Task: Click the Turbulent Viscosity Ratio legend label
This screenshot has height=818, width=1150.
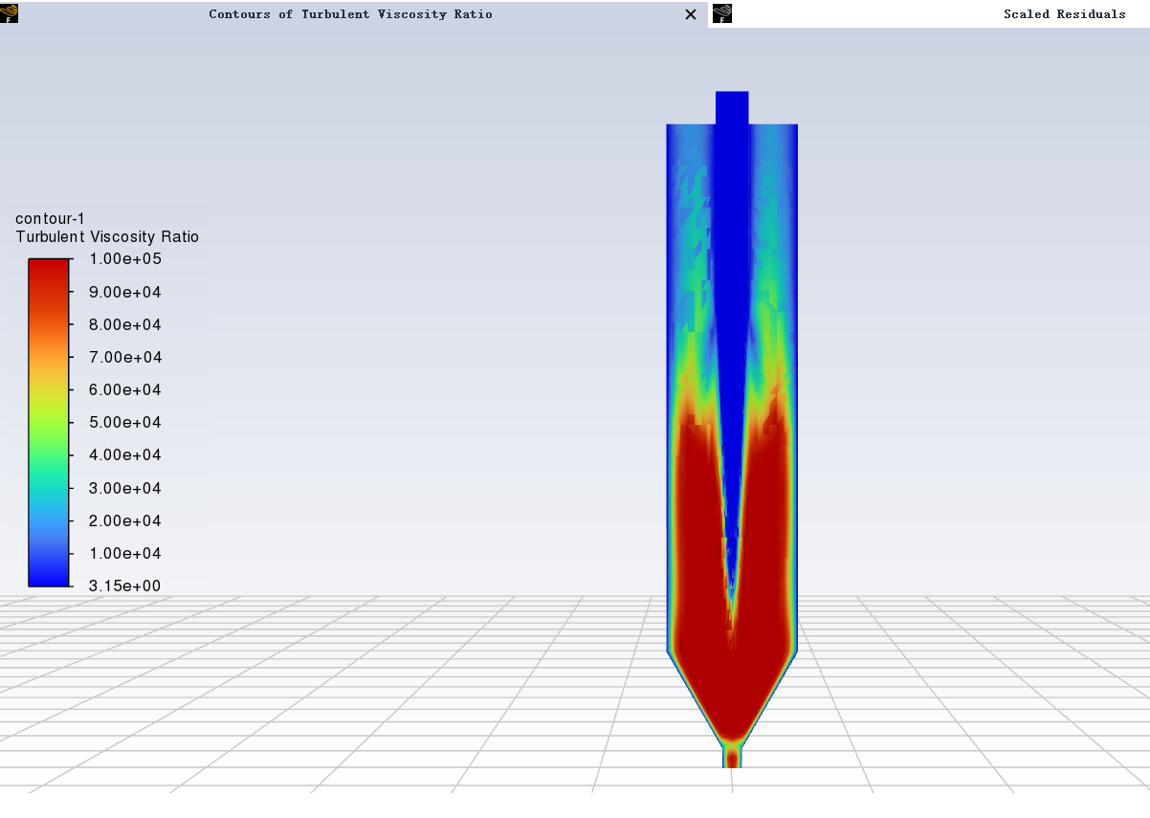Action: 107,237
